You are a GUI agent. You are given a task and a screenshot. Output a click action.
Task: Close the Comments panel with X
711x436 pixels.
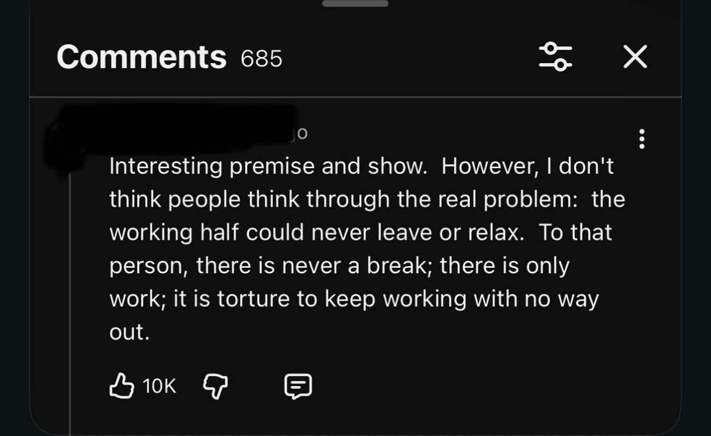[x=635, y=57]
